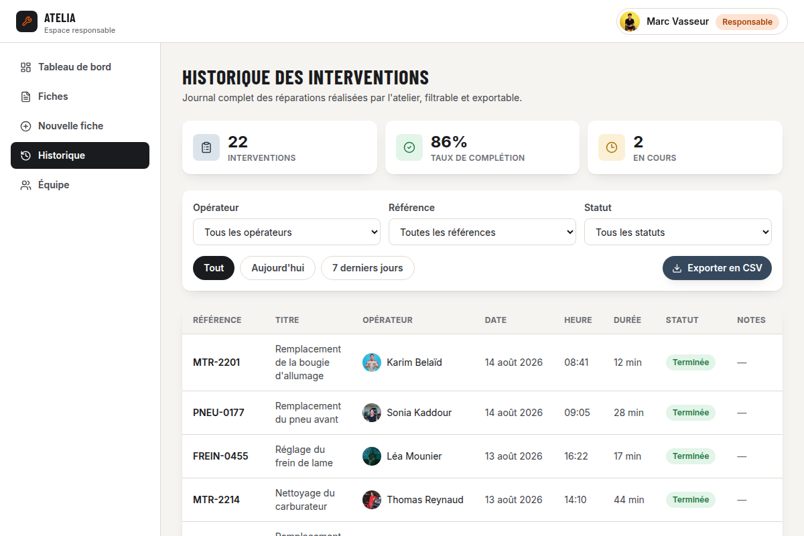
Task: Click the 16:22 time cell
Action: 576,456
